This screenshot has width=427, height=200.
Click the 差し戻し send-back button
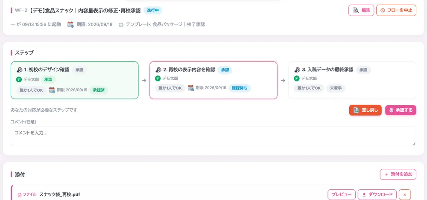(x=366, y=110)
